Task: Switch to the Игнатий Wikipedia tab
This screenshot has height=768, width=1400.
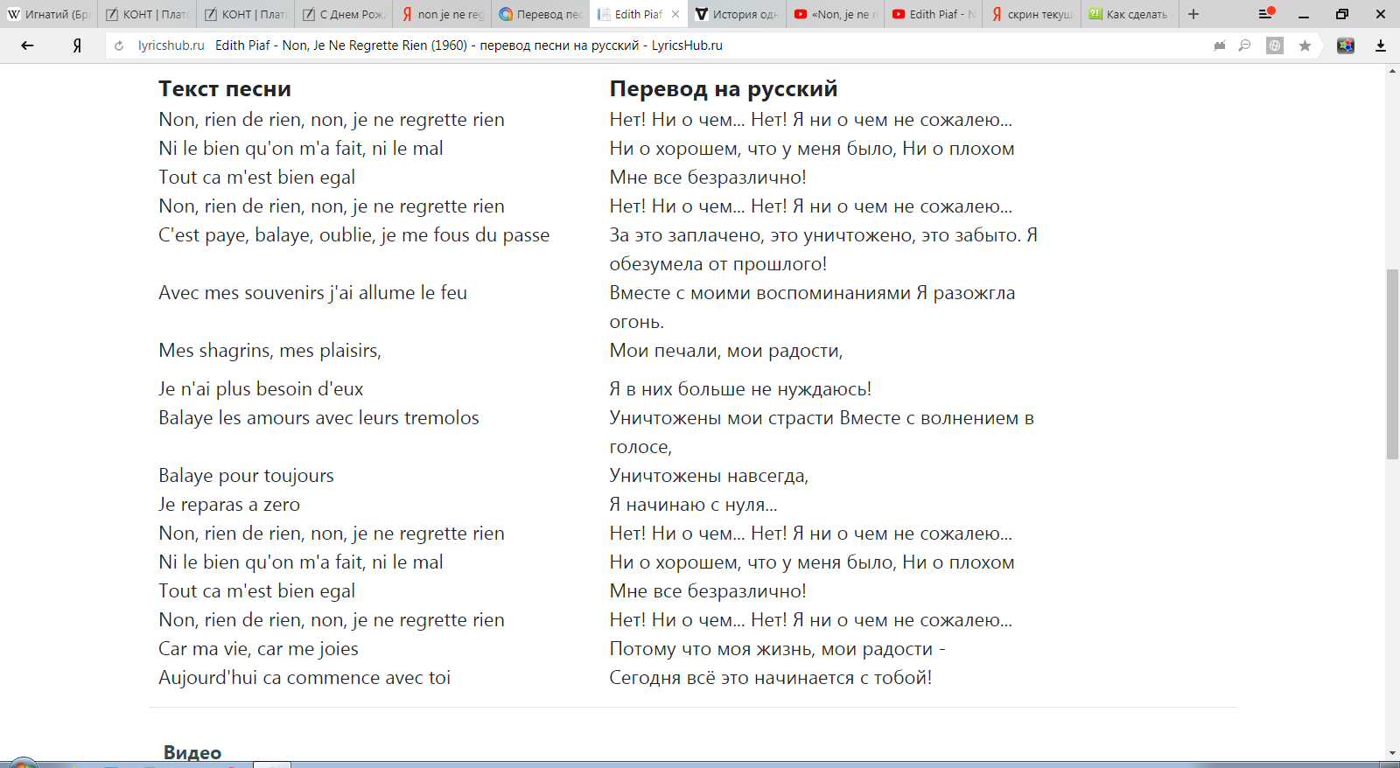Action: click(x=48, y=14)
